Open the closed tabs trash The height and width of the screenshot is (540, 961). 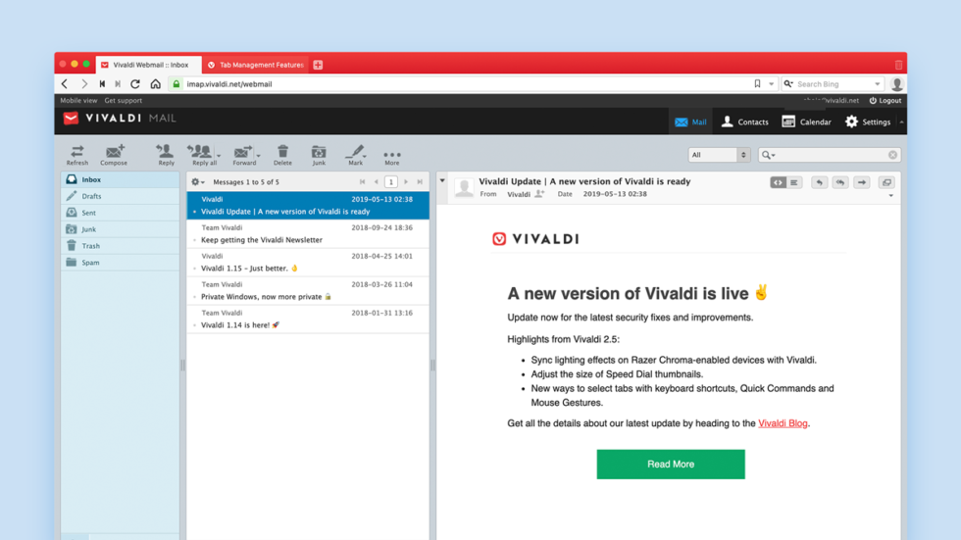coord(898,65)
